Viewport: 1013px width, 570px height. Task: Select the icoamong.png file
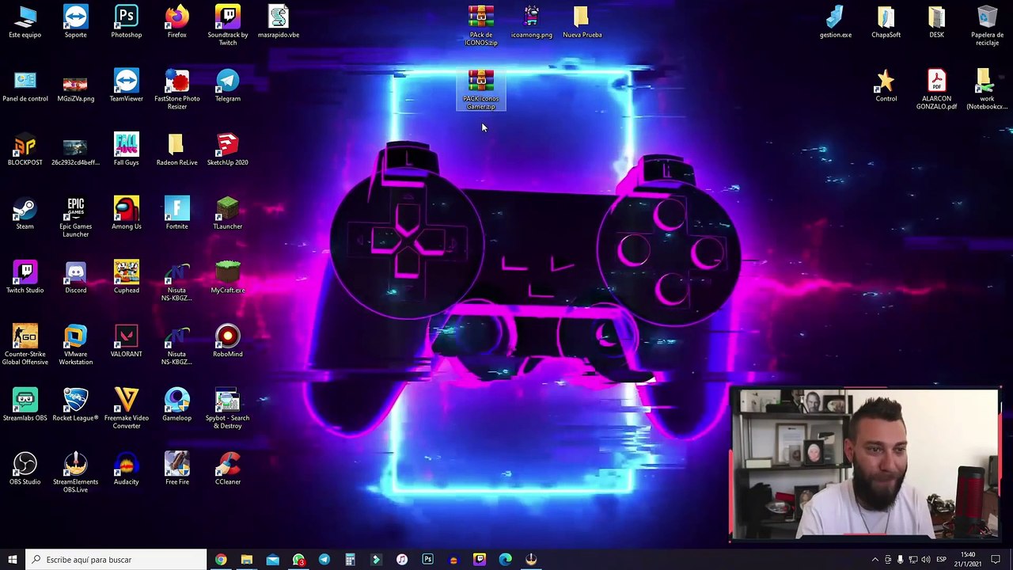pos(532,22)
